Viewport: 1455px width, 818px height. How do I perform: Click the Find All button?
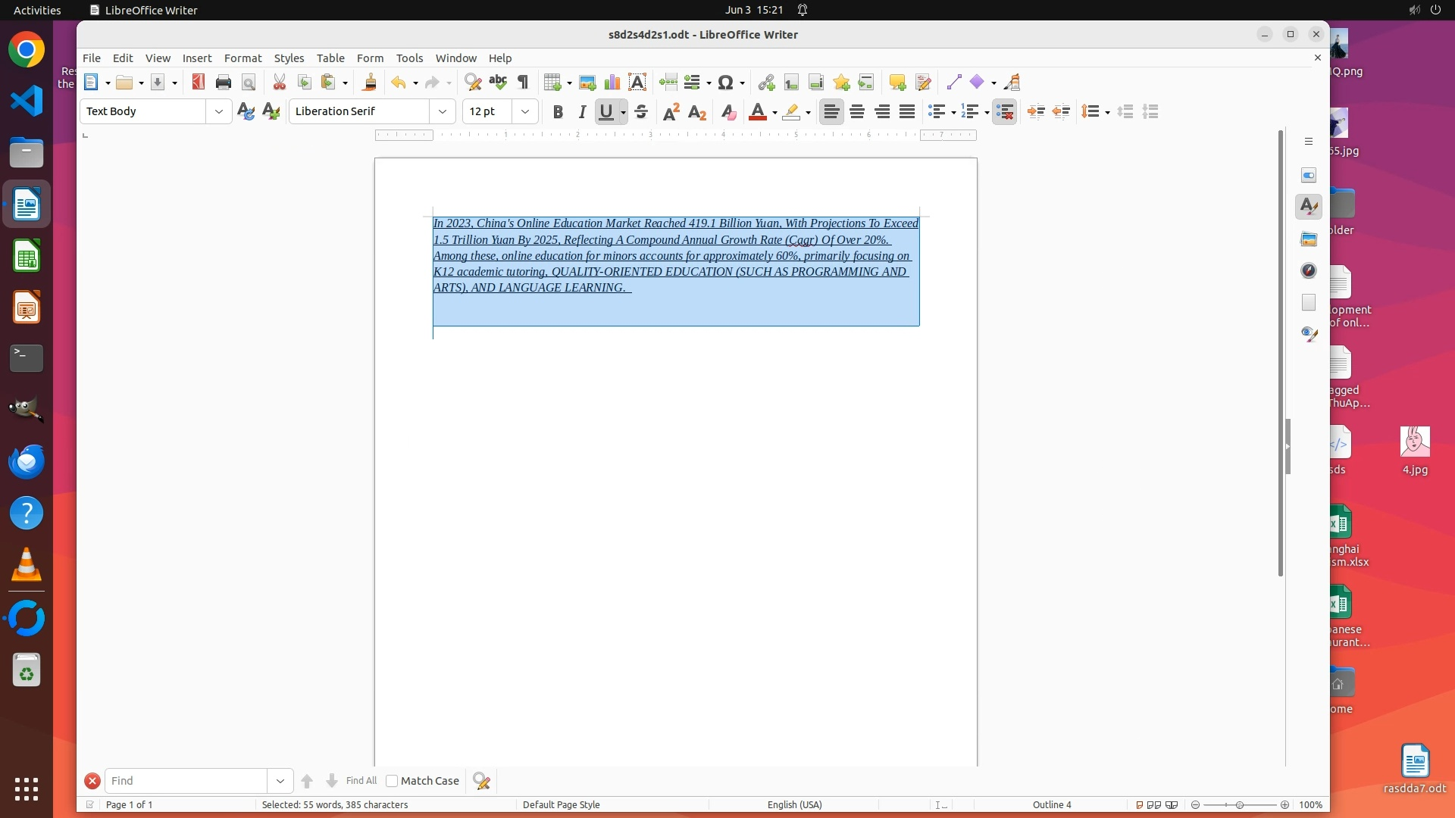click(361, 781)
